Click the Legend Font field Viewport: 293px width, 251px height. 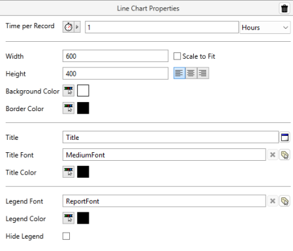click(164, 201)
